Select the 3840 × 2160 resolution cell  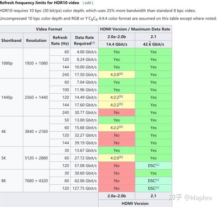36,132
